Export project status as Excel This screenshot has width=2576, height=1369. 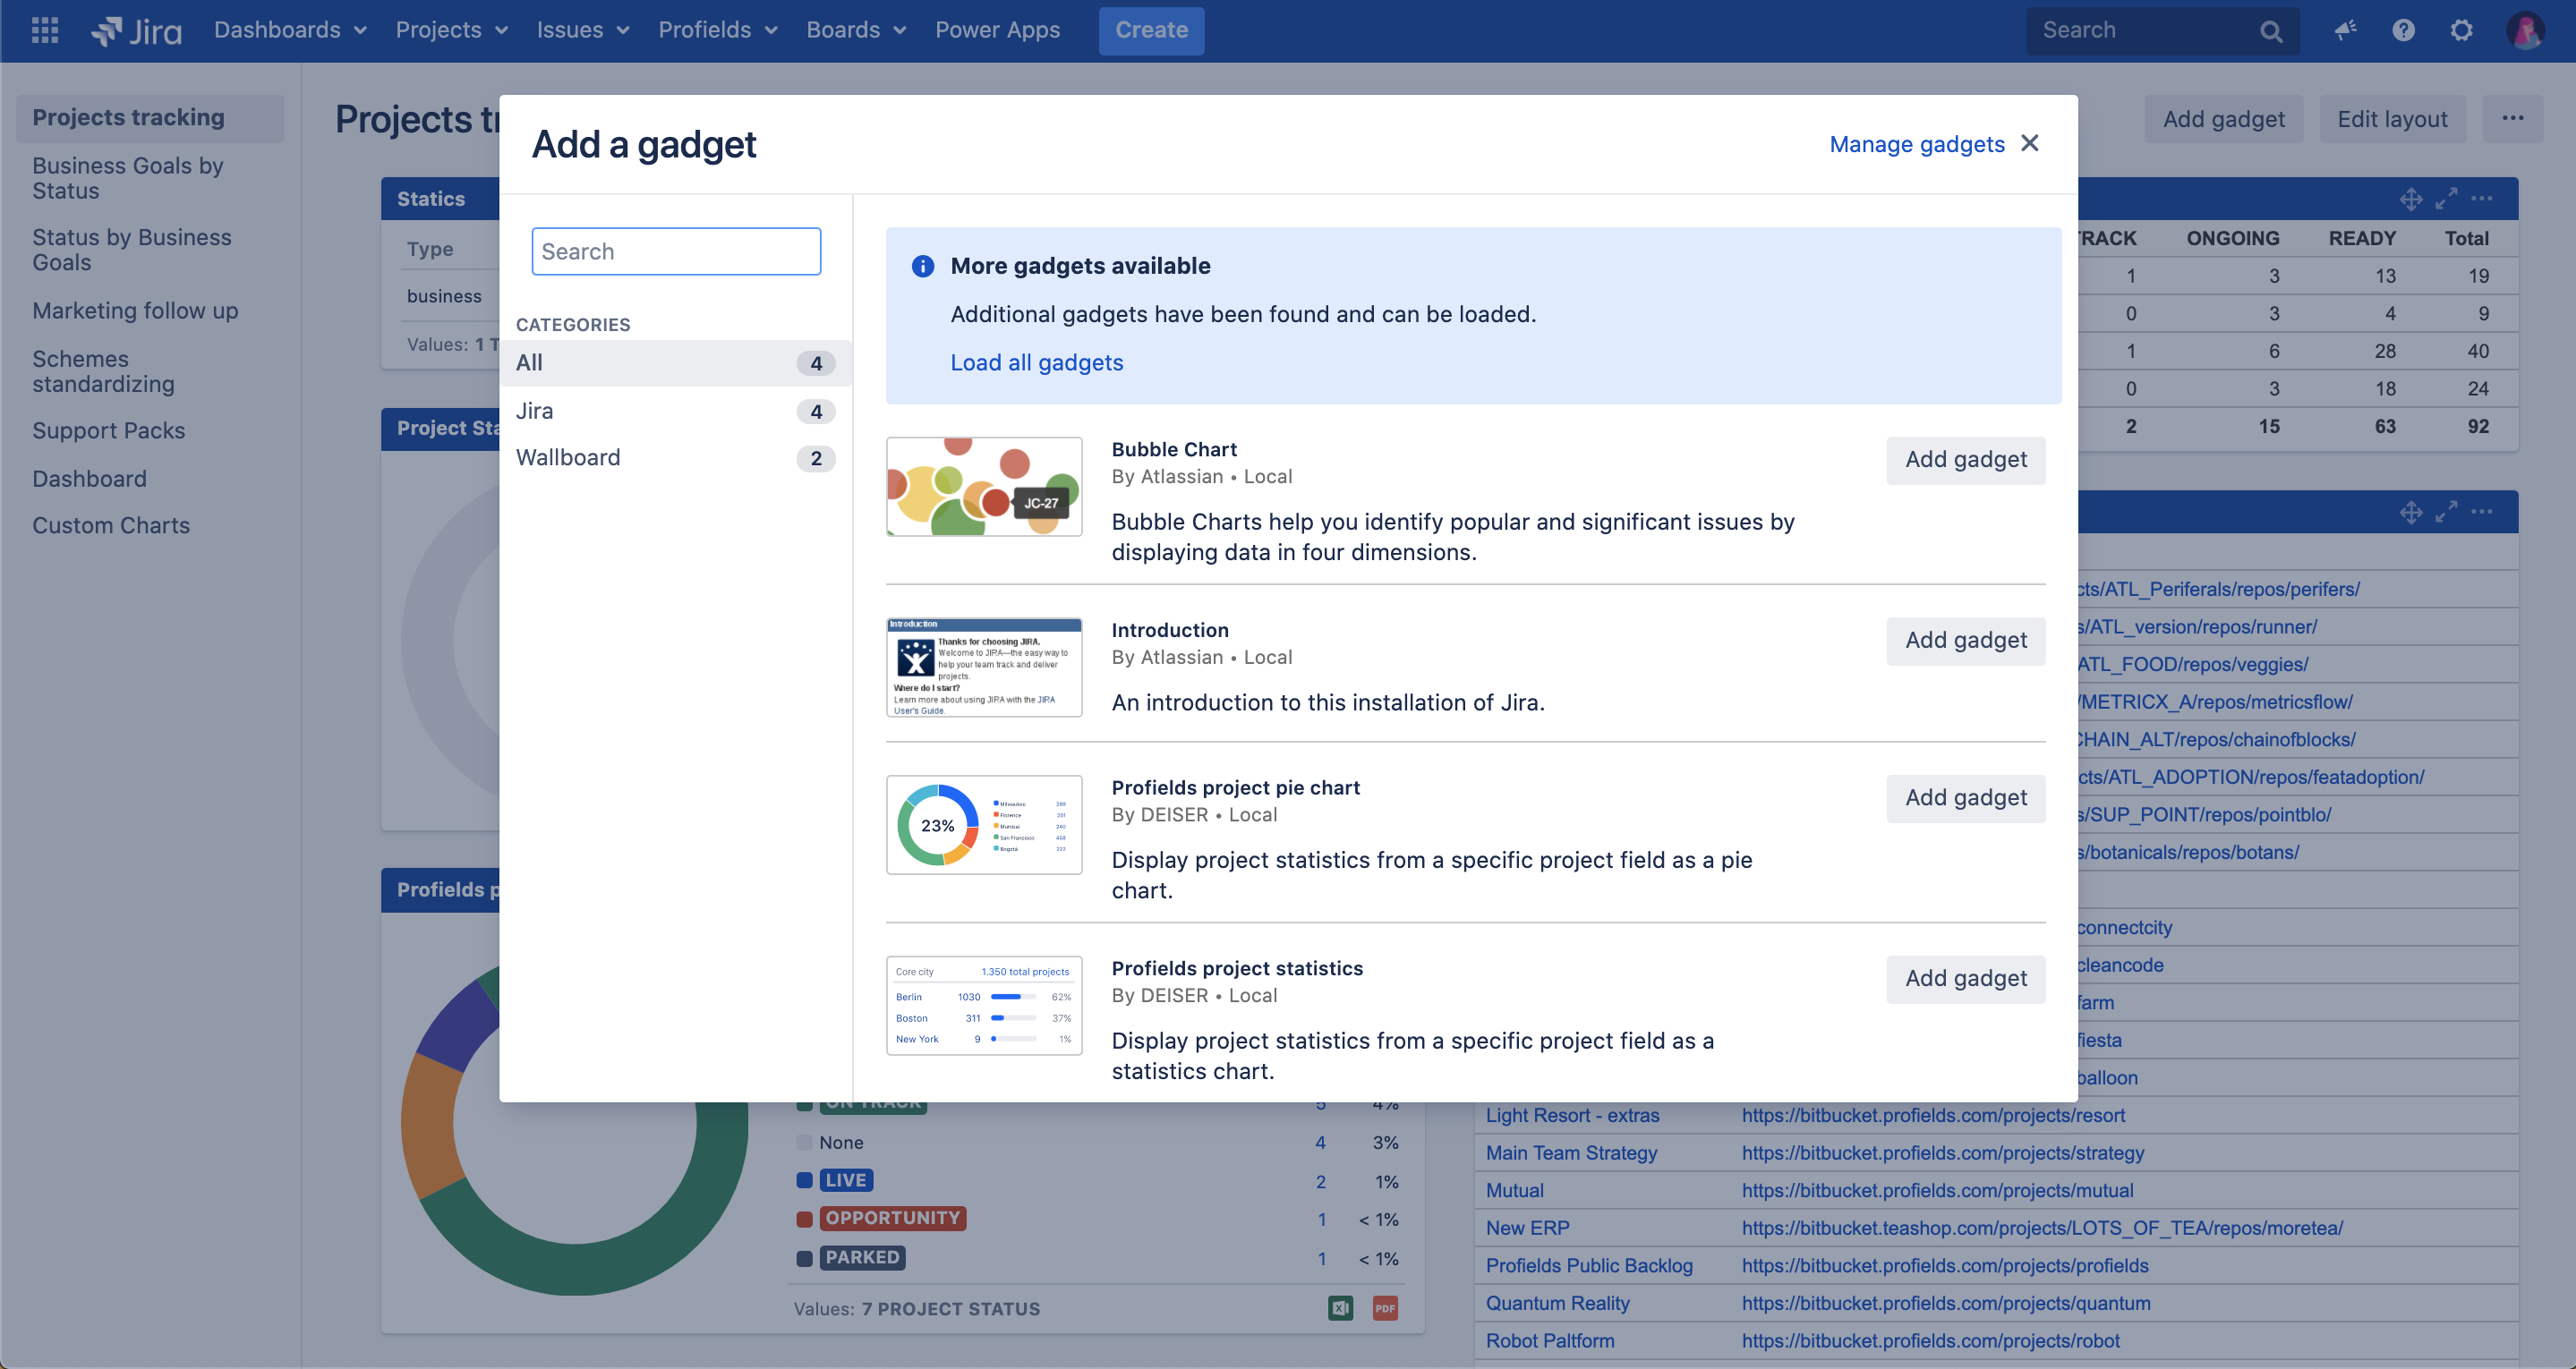point(1340,1307)
